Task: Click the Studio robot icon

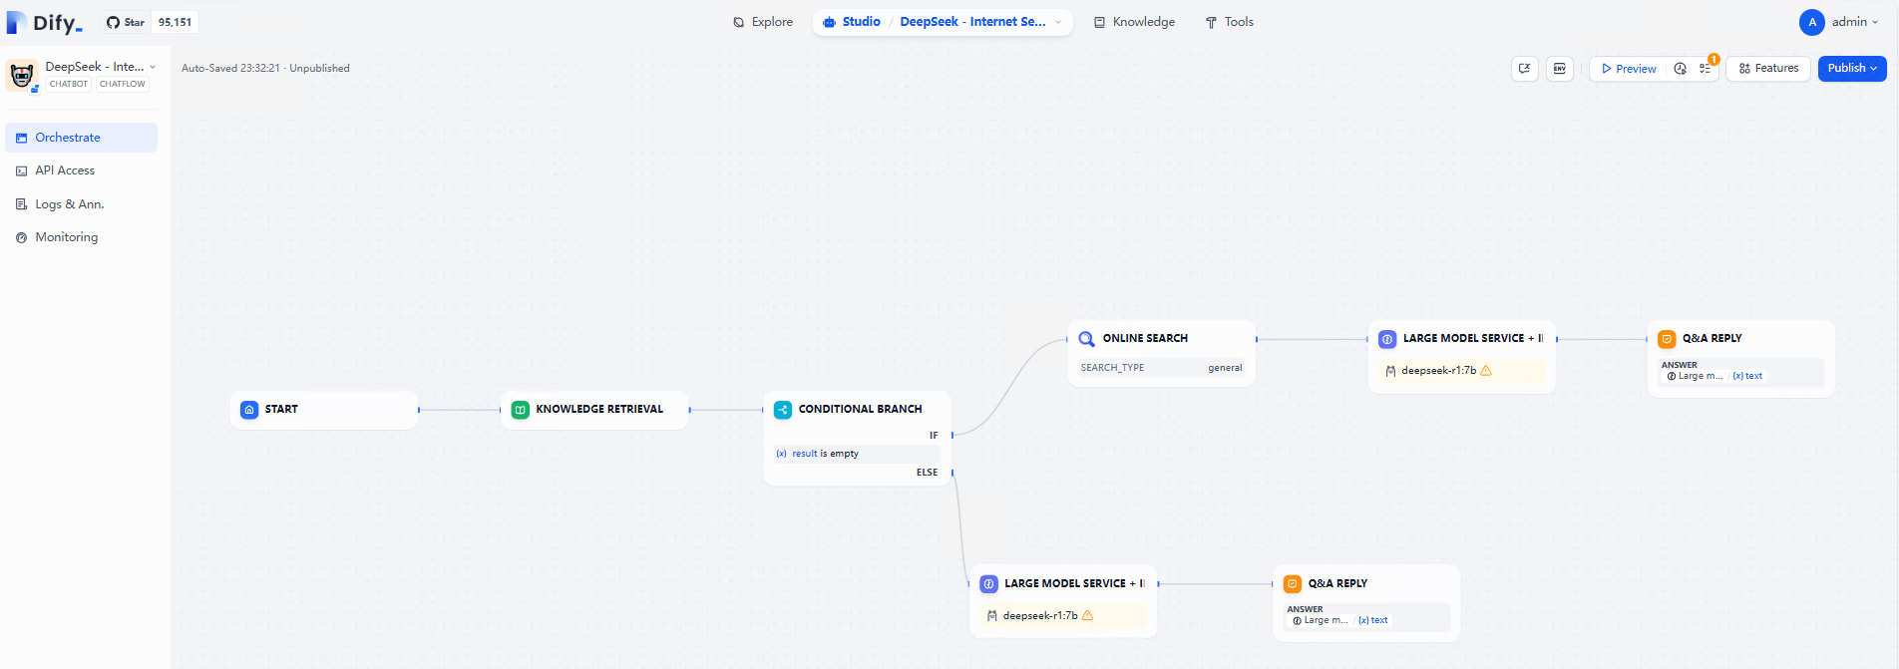Action: pos(829,23)
